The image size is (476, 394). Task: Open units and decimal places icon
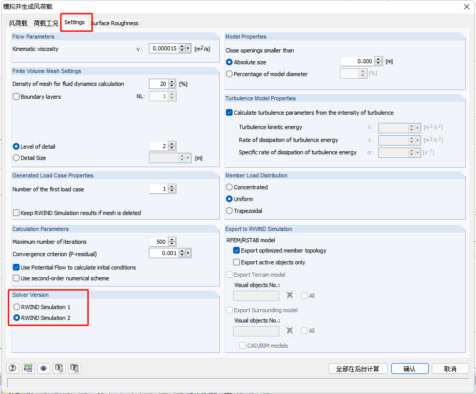tap(28, 368)
